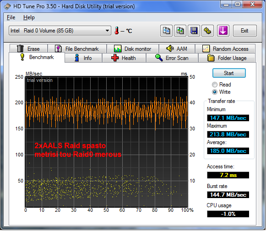Click the blue Info icon
This screenshot has height=231, width=266.
coord(77,58)
